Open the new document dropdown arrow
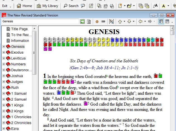 pos(125,6)
